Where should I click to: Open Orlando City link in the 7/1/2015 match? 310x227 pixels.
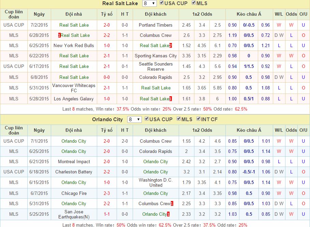point(74,141)
